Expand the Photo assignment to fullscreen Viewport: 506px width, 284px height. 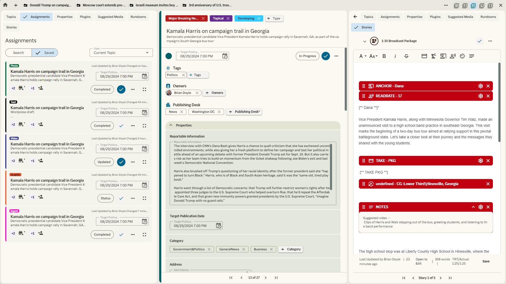(x=144, y=89)
